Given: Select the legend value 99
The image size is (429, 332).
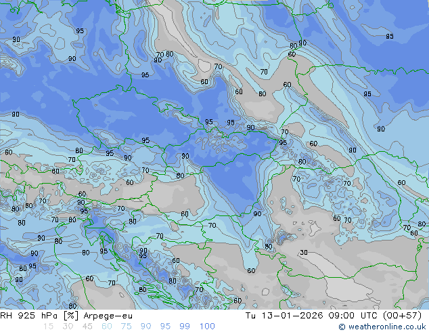Looking at the screenshot, I should click(x=185, y=327).
